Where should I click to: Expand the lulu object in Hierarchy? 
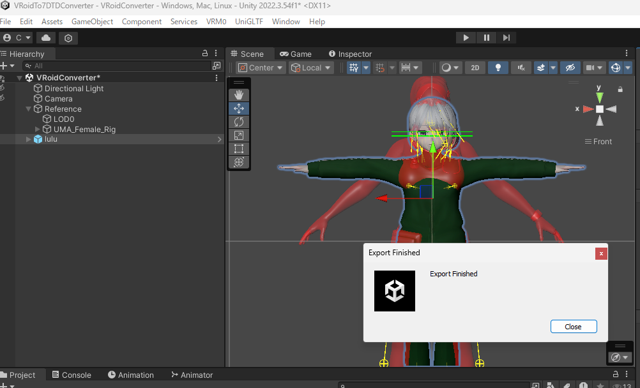27,139
